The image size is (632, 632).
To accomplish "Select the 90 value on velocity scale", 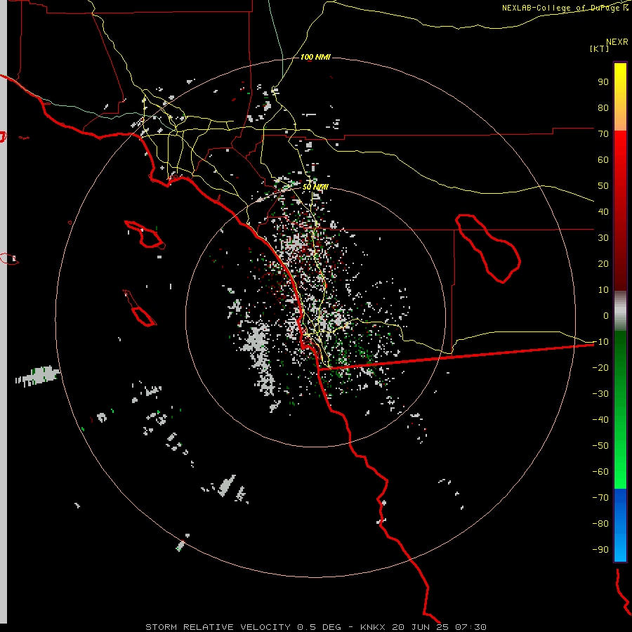I will click(603, 82).
